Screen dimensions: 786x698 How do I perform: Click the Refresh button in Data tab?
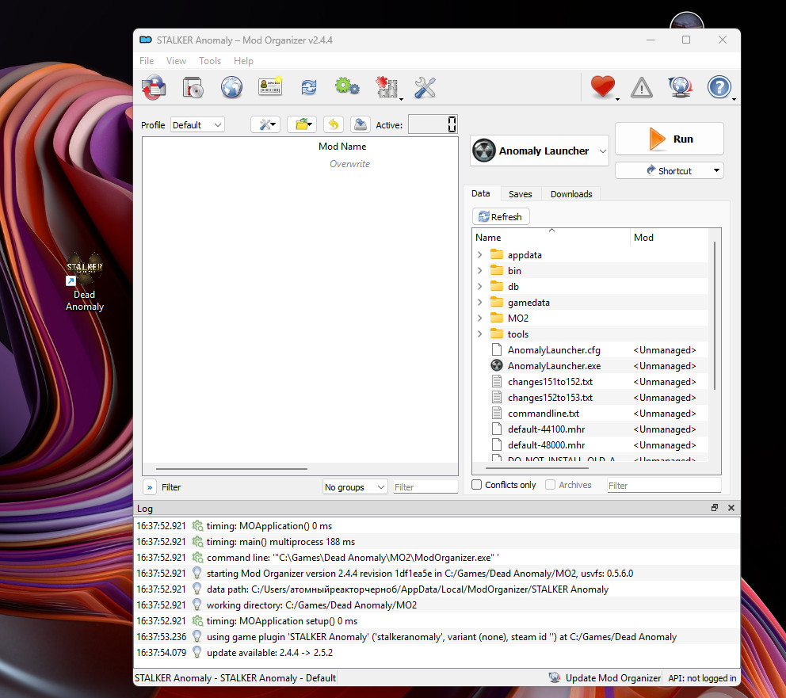coord(501,216)
